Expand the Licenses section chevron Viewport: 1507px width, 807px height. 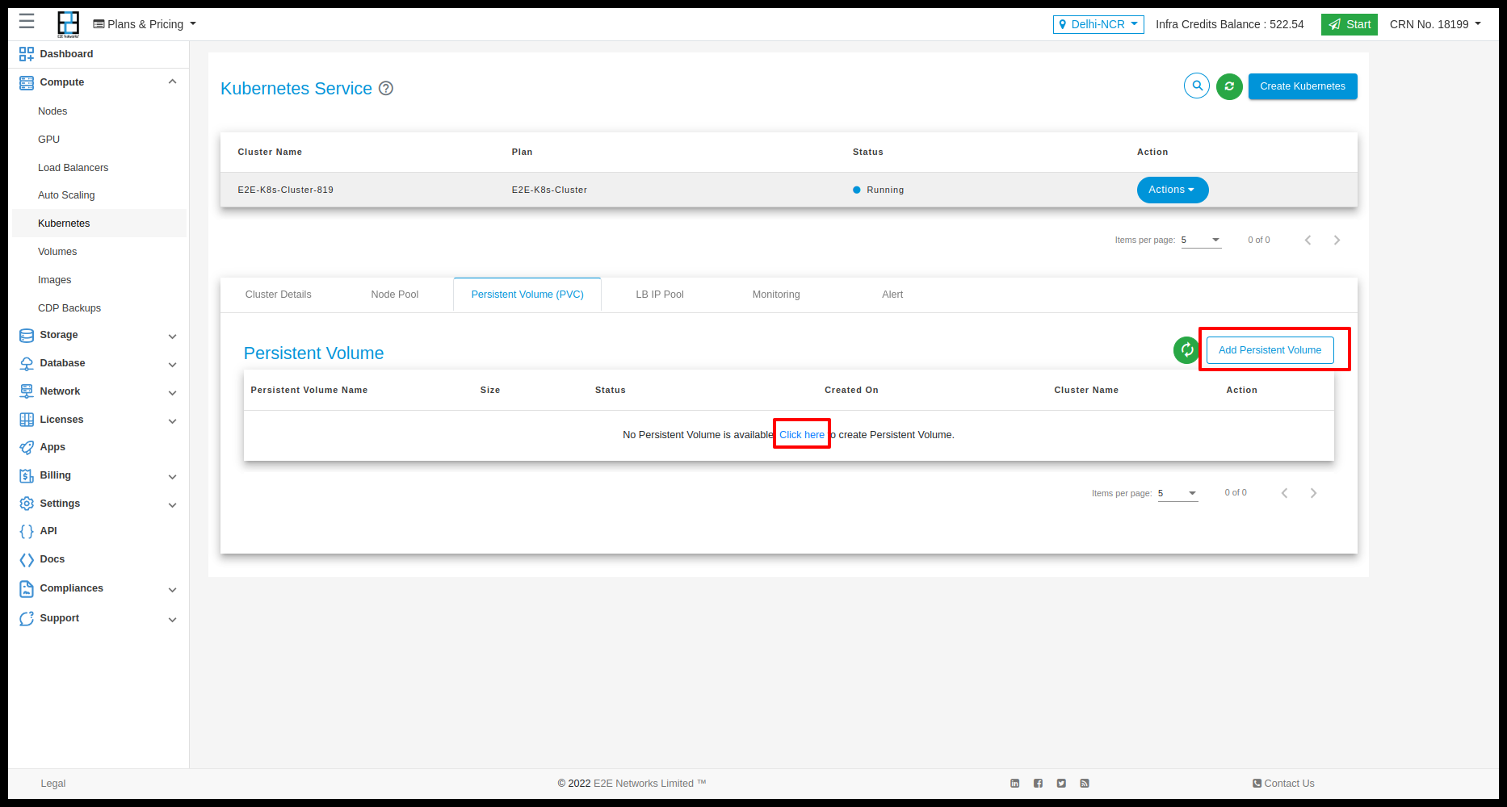click(x=172, y=420)
